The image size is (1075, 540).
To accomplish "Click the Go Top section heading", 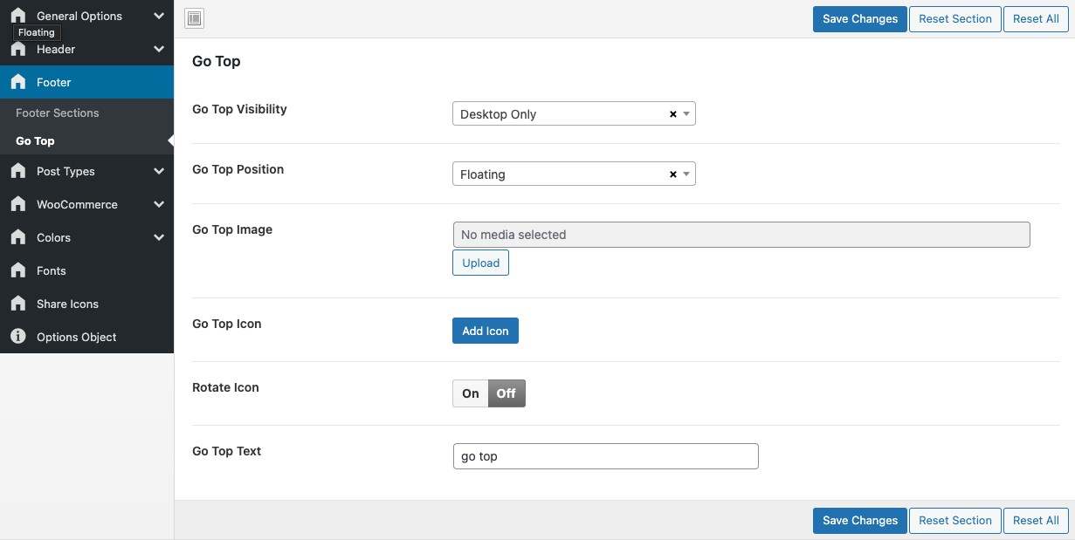I will pos(217,61).
